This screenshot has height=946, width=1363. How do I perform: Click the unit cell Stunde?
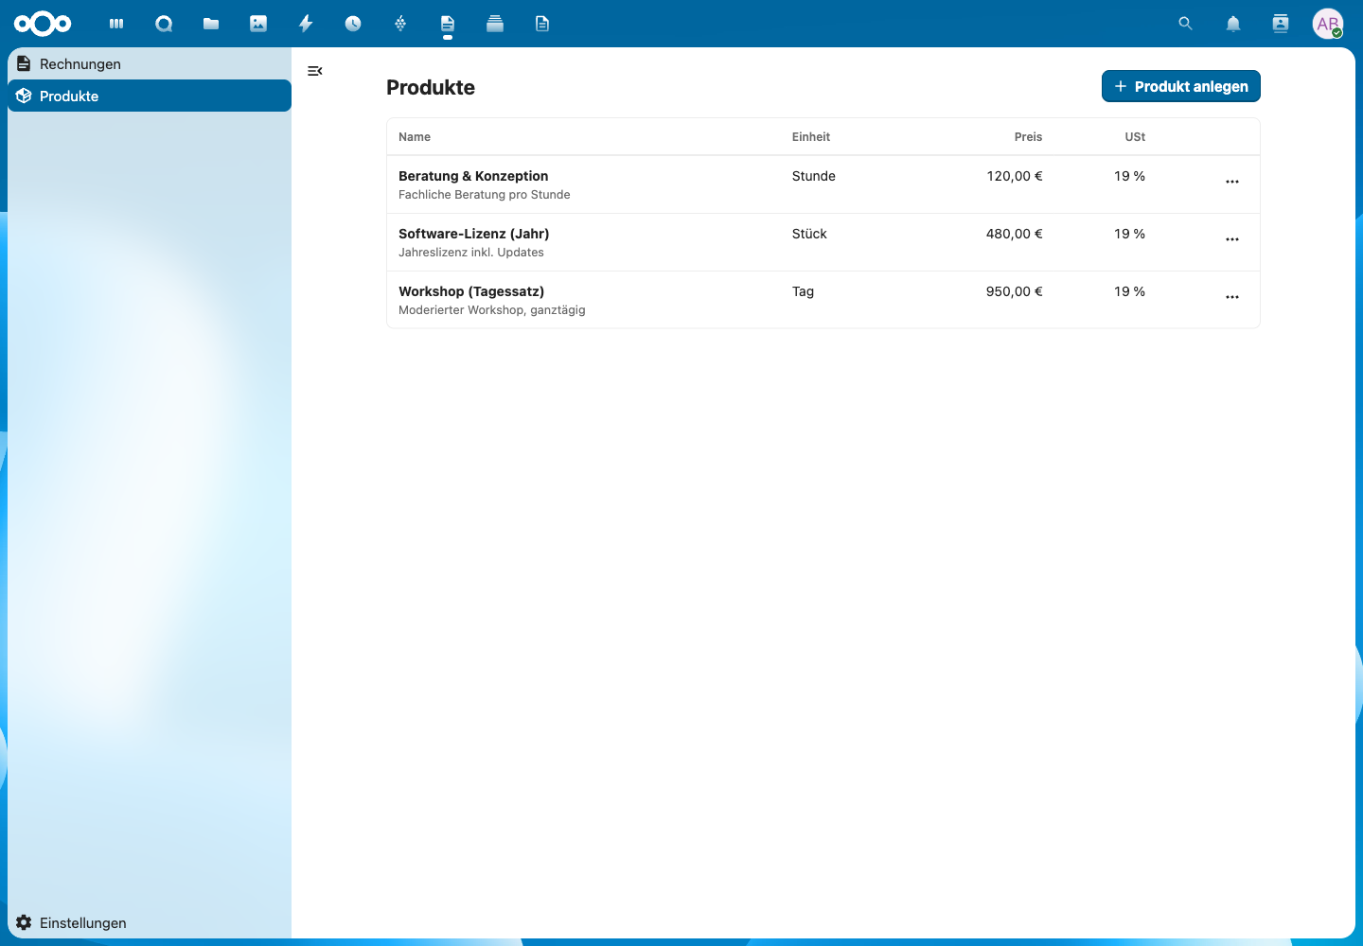[814, 176]
